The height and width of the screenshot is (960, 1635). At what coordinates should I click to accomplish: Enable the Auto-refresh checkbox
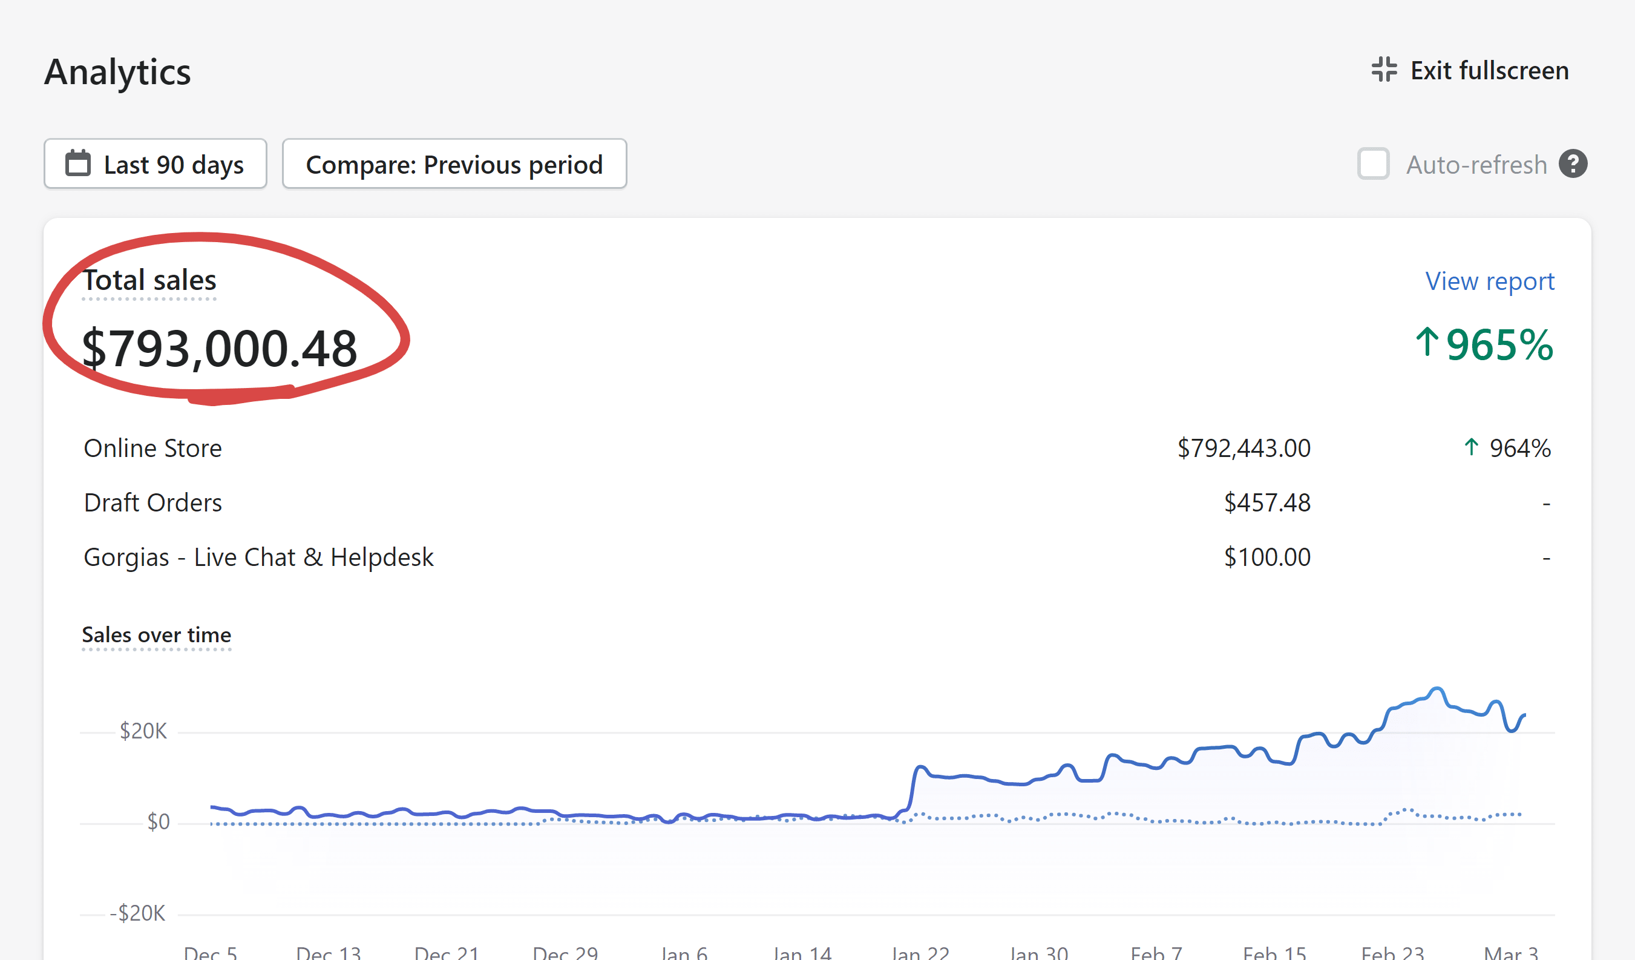pyautogui.click(x=1373, y=163)
